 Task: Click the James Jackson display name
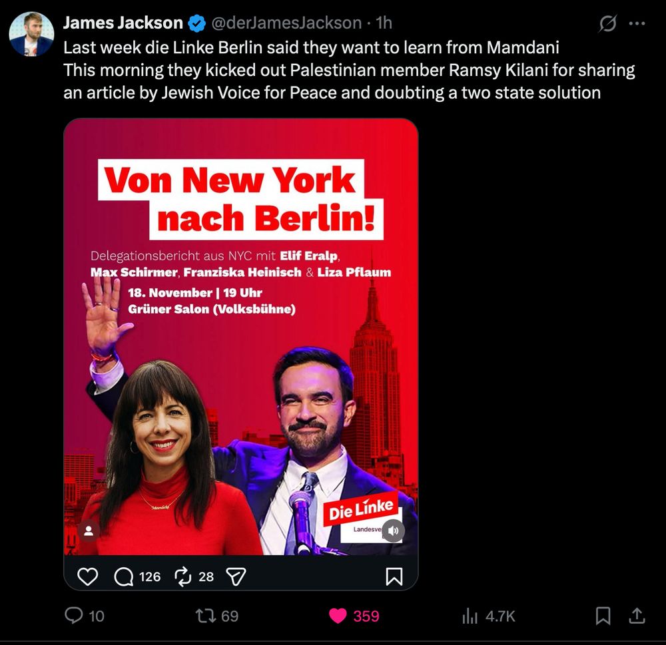(123, 23)
